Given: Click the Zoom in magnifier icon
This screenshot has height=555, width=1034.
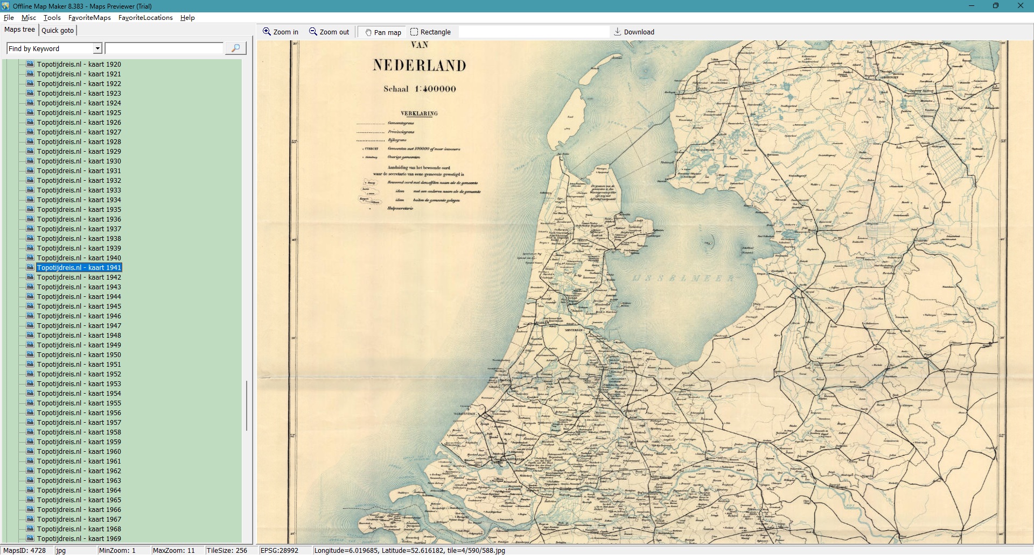Looking at the screenshot, I should click(x=267, y=32).
